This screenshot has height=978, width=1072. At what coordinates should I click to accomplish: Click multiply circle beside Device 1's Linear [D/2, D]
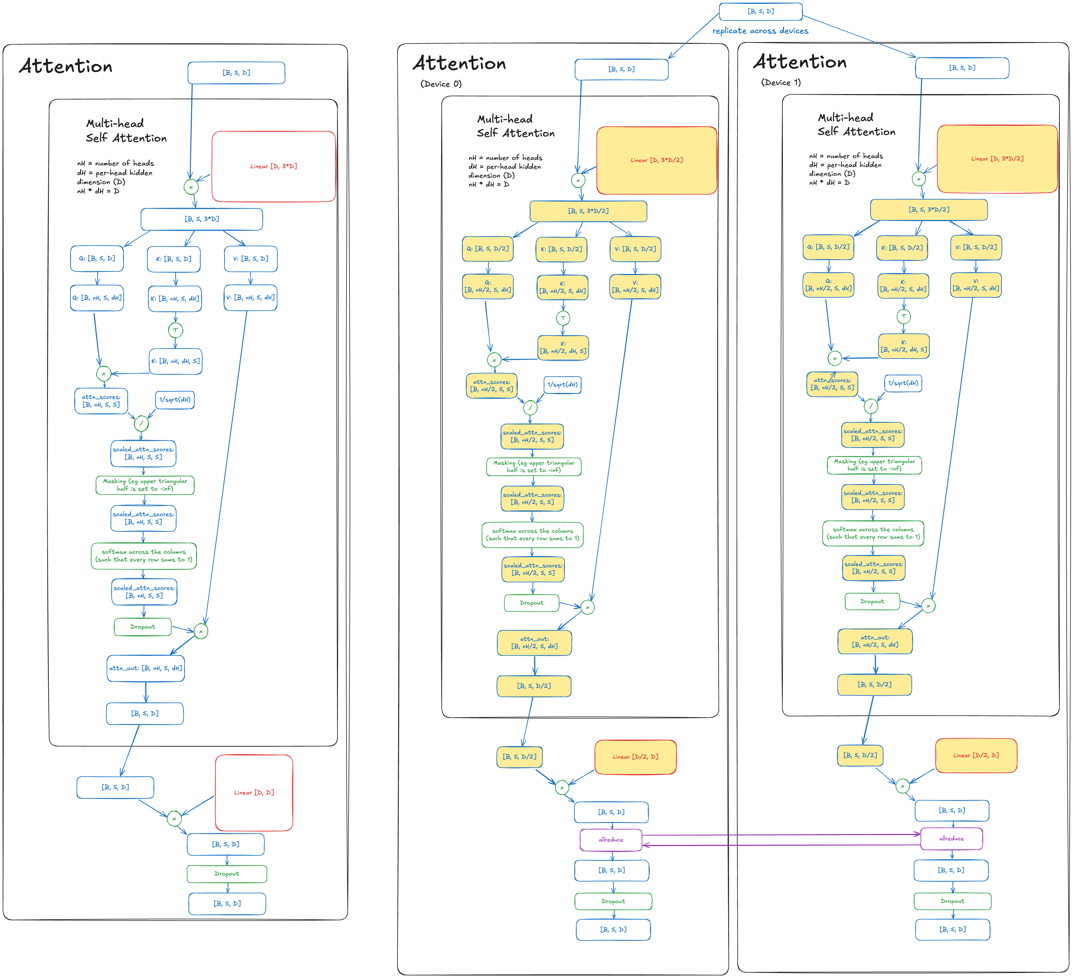point(902,786)
